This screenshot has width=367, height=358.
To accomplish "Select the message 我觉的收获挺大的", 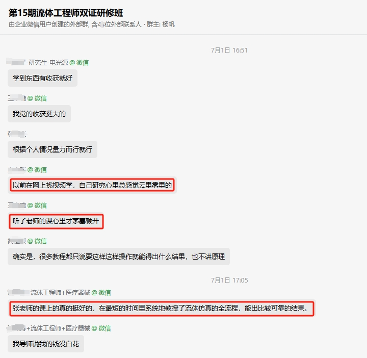I will (x=39, y=114).
